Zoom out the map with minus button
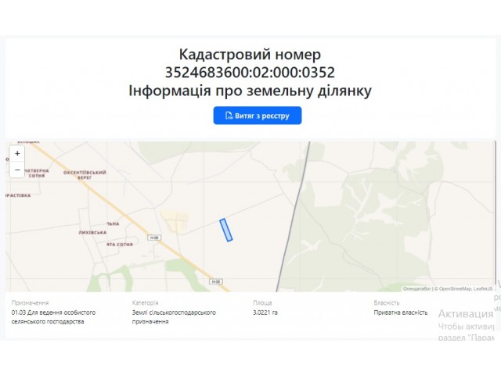 [17, 170]
